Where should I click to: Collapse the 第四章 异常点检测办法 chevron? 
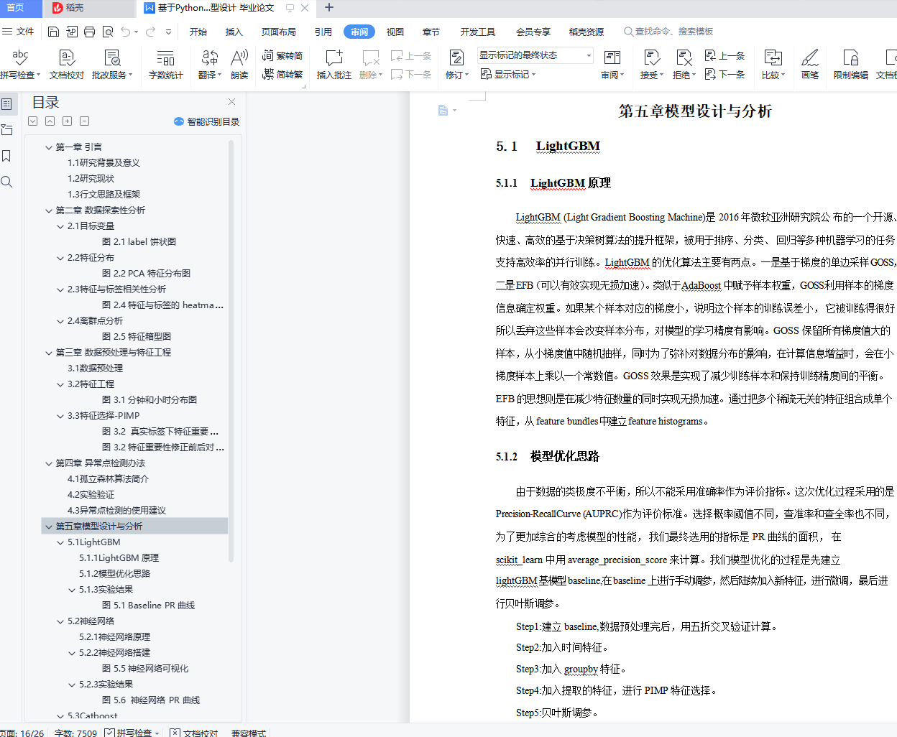[49, 463]
